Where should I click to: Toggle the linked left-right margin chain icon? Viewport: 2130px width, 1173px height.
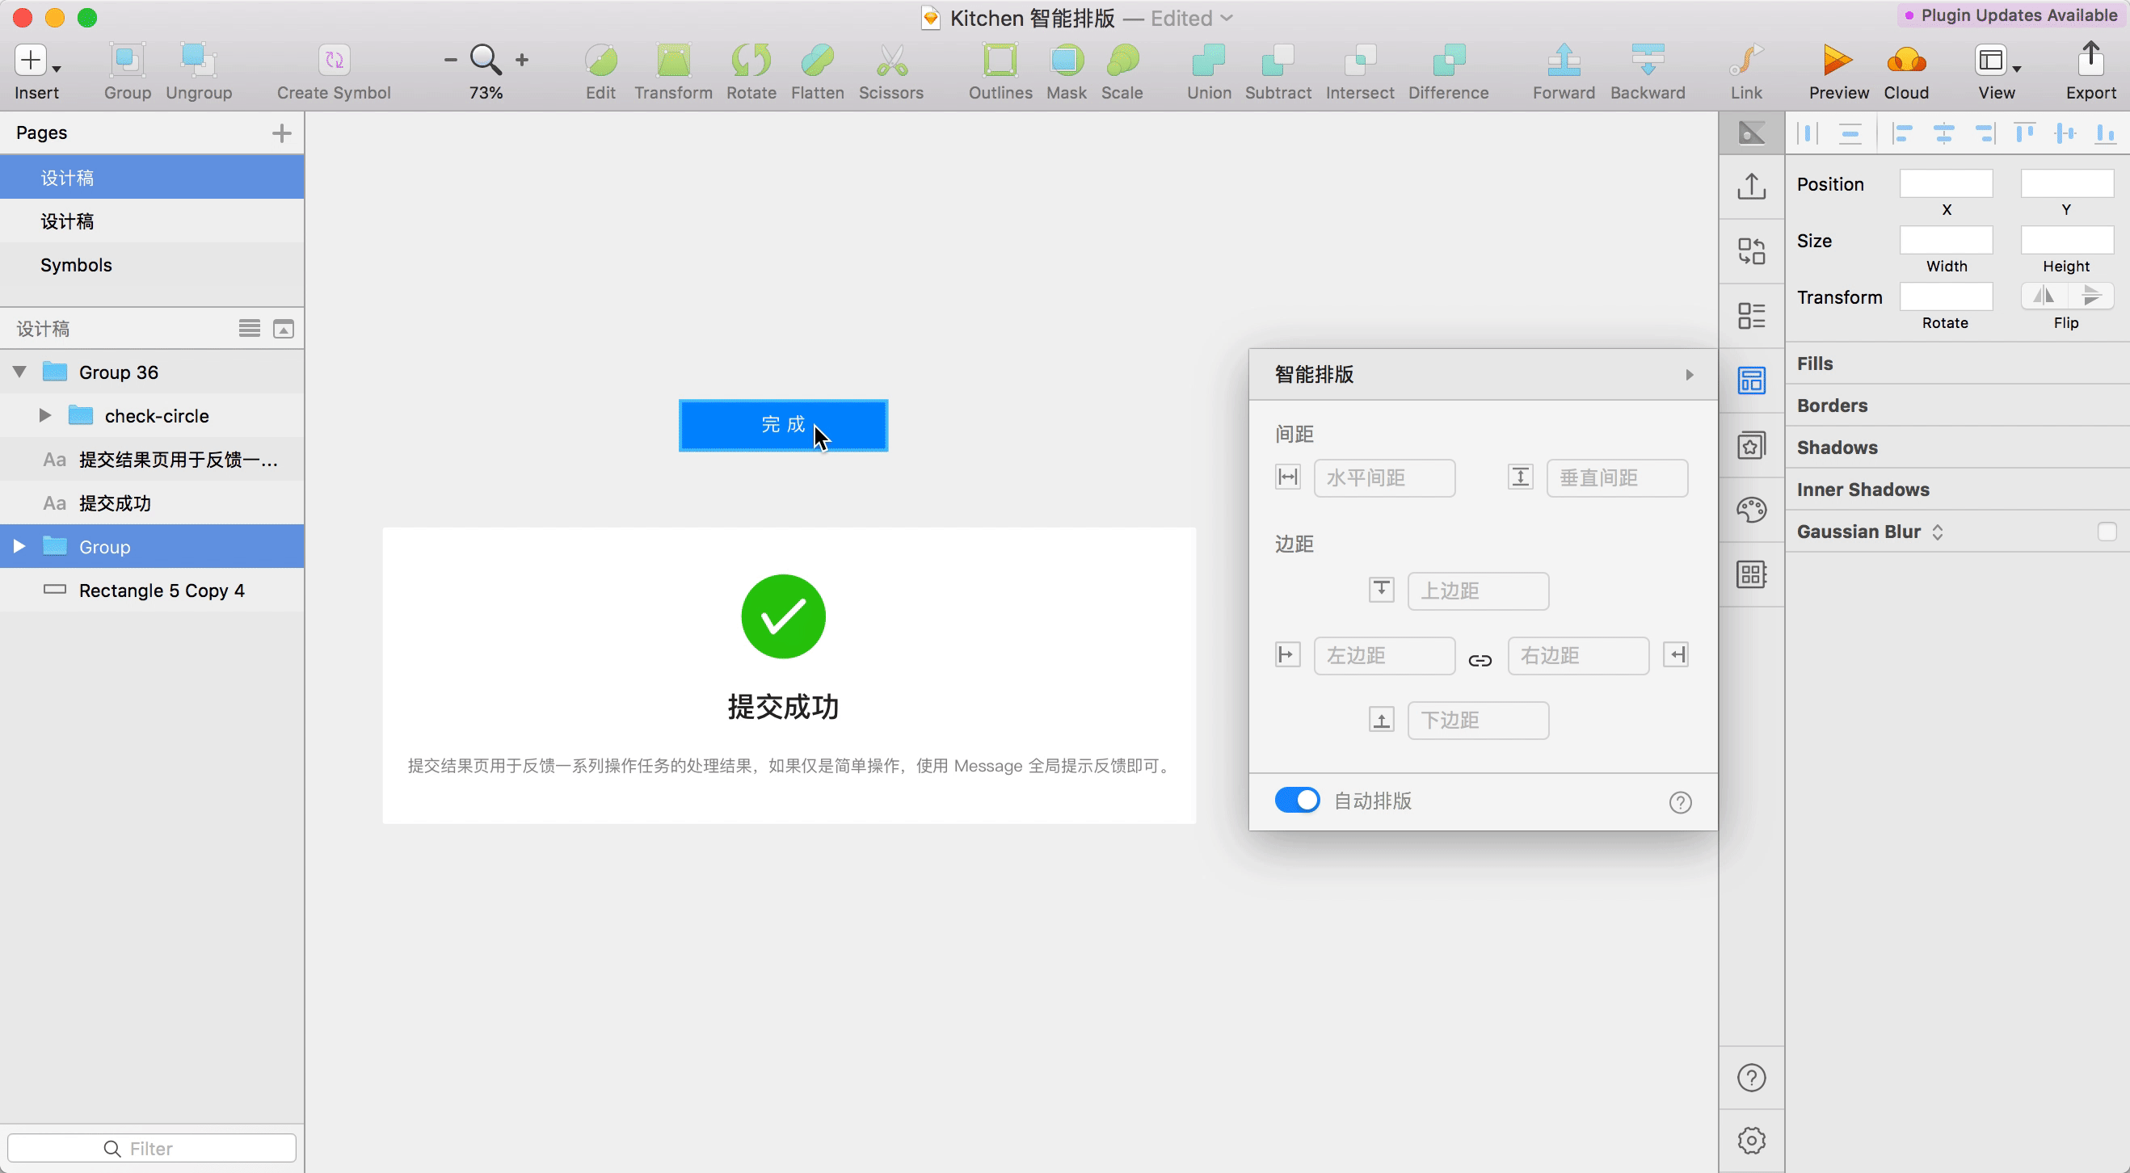click(1480, 660)
